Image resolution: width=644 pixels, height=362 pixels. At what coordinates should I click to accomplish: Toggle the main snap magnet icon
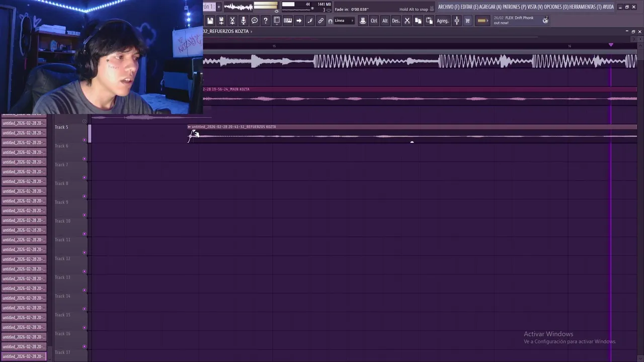(330, 21)
